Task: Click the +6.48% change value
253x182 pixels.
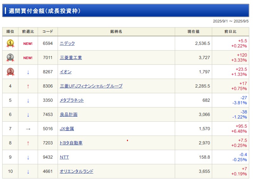Action: (239, 131)
